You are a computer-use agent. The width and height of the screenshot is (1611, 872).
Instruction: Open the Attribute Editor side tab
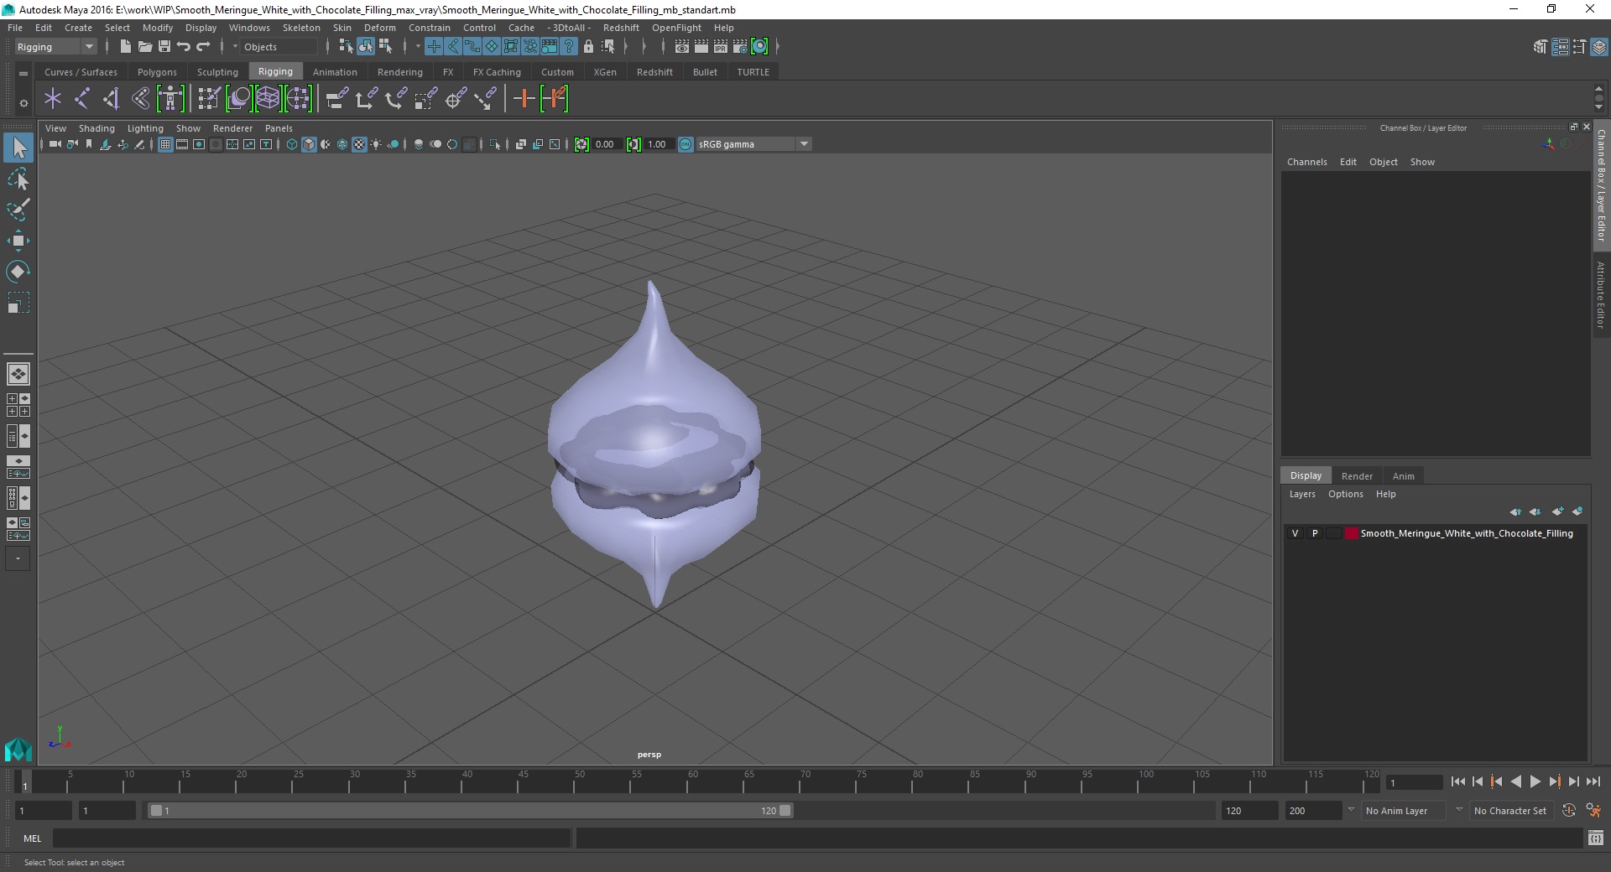[1601, 294]
